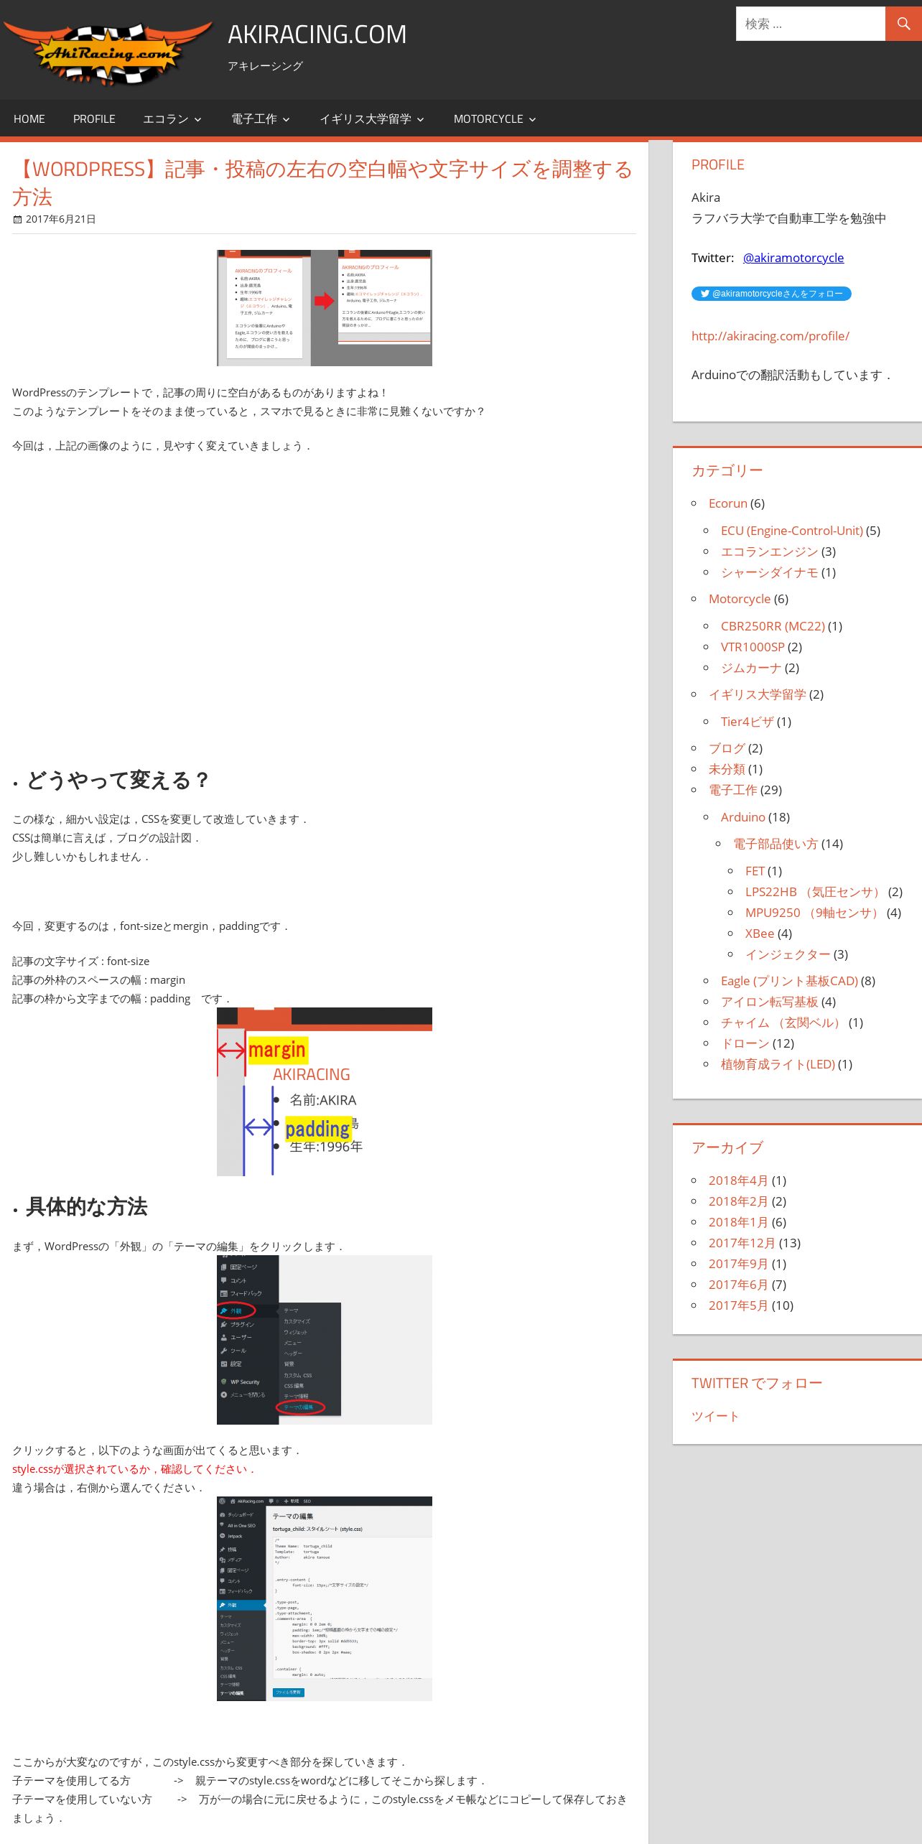This screenshot has height=1844, width=922.
Task: Open the HOME menu item
Action: (29, 119)
